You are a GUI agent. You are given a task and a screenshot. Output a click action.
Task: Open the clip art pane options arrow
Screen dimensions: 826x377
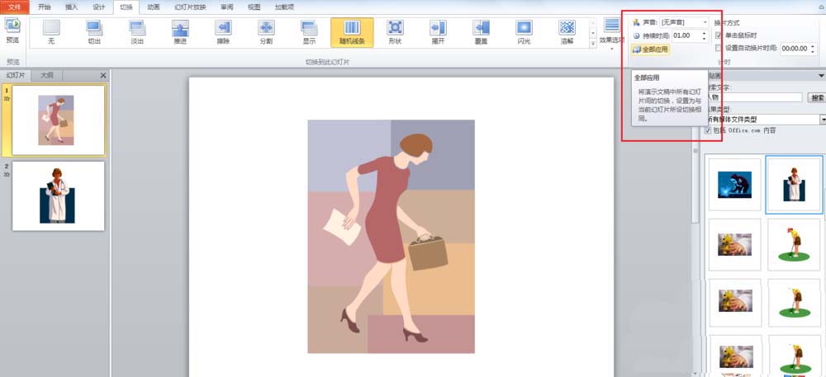(x=821, y=76)
